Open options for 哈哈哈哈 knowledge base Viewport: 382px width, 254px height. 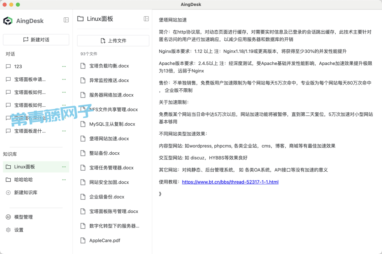[x=64, y=179]
